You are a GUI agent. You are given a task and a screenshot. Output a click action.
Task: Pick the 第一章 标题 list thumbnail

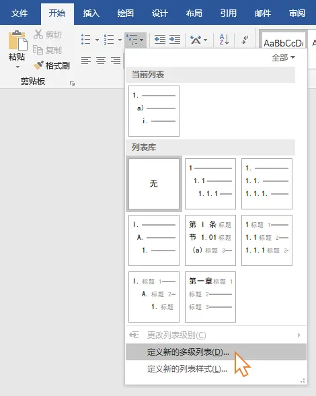click(210, 297)
